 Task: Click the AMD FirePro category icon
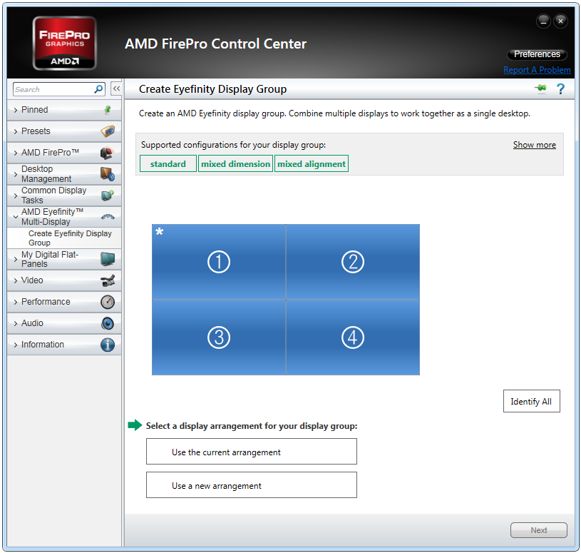108,153
